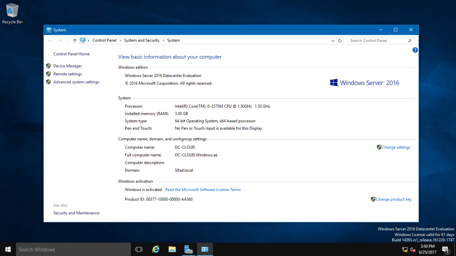
Task: Click Windows Server 2016 Datacenter Evaluation edition text
Action: click(x=163, y=76)
